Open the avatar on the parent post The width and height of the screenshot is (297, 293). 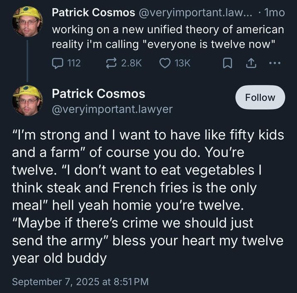click(x=27, y=21)
